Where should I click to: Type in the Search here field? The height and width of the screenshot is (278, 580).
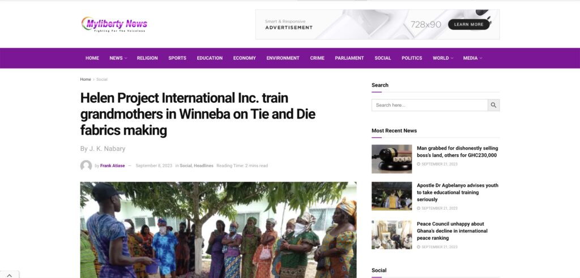(x=429, y=105)
